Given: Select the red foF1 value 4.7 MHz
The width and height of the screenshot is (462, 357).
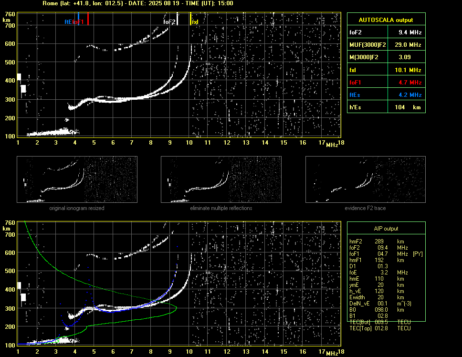Looking at the screenshot, I should (x=410, y=83).
